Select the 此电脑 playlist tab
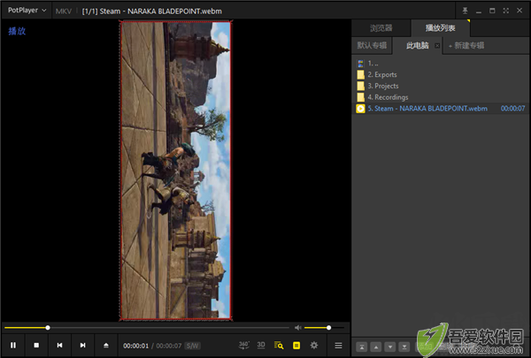Screen dimensions: 531x358 click(x=417, y=45)
